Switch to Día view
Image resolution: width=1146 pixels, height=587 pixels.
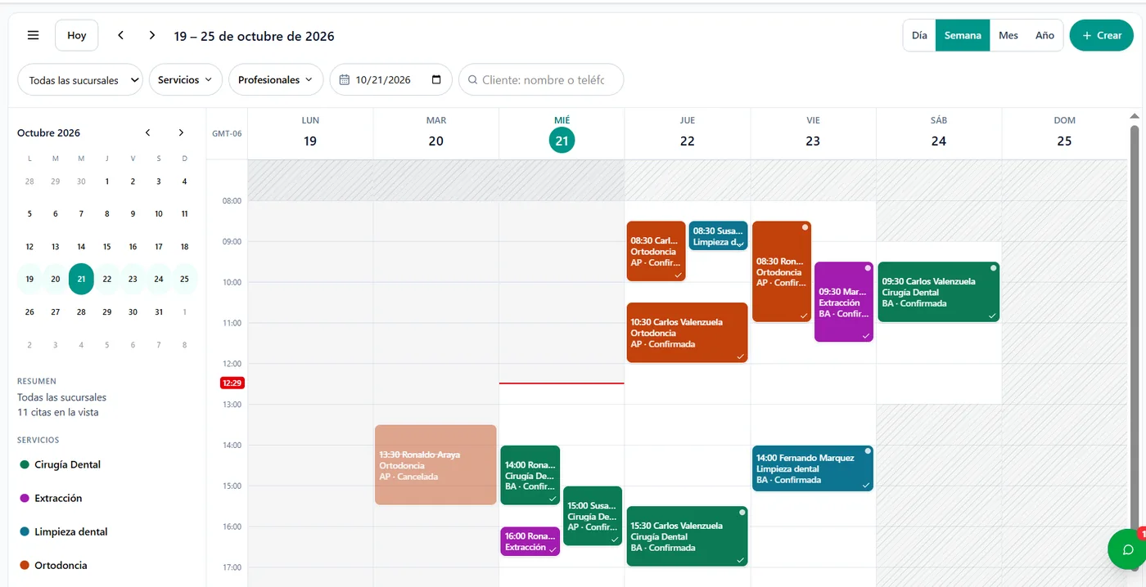point(919,36)
